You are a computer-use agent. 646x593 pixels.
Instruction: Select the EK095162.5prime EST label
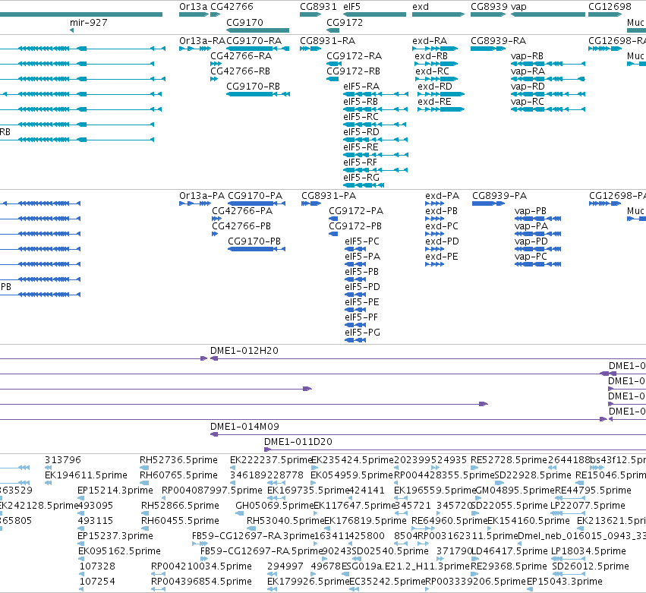pyautogui.click(x=119, y=551)
